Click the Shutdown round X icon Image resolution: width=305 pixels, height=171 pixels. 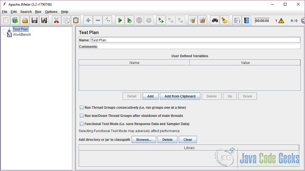coord(149,20)
